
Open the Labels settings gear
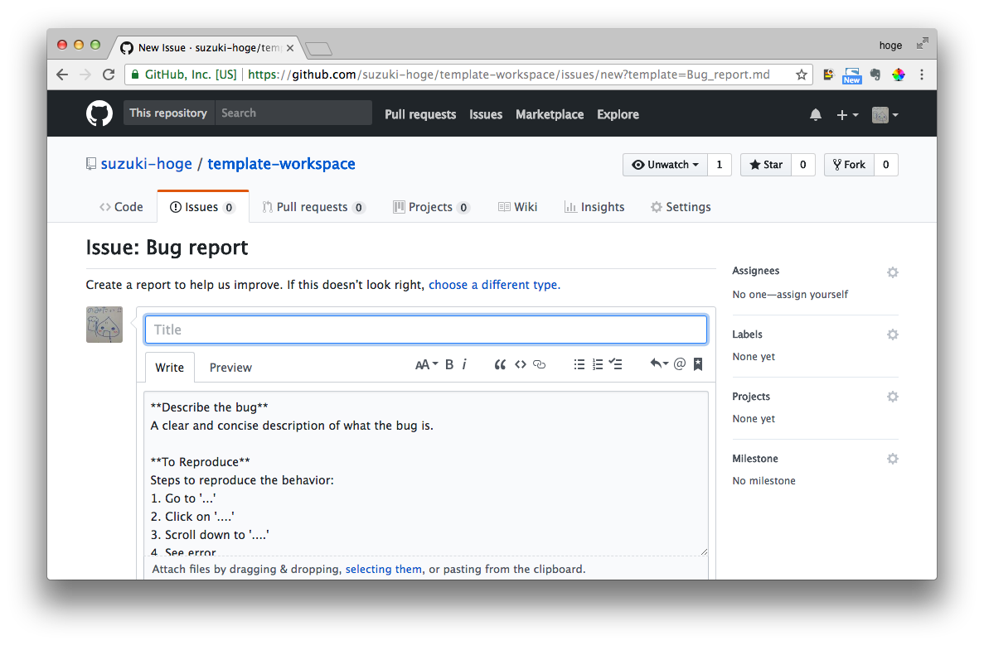coord(892,335)
